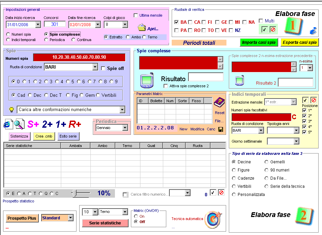The image size is (322, 235).
Task: Click Bollette column header in Matrix
Action: pyautogui.click(x=156, y=101)
